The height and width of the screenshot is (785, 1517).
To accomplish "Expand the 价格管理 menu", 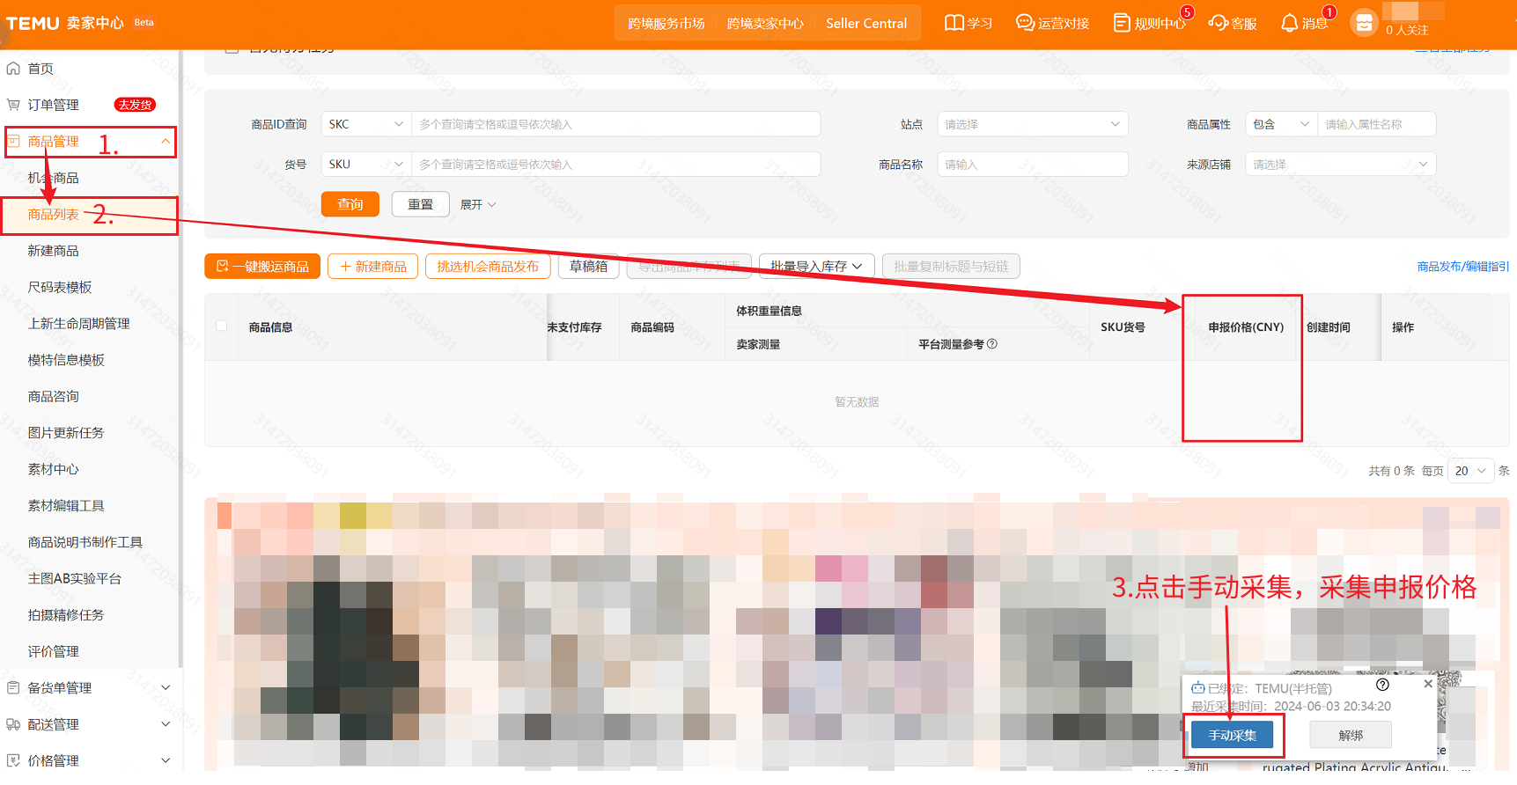I will (x=166, y=760).
